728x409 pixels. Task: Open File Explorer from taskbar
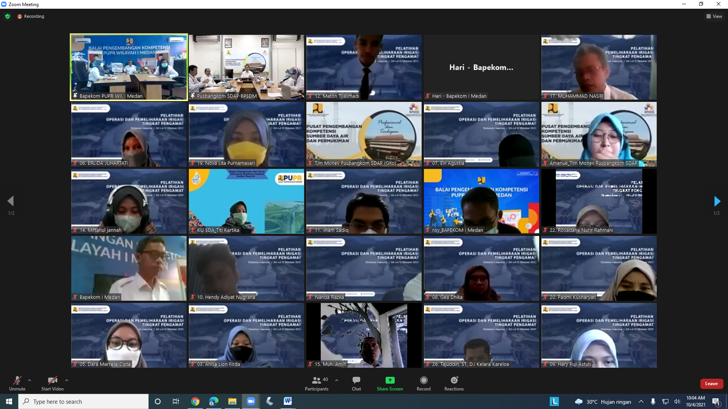click(232, 401)
